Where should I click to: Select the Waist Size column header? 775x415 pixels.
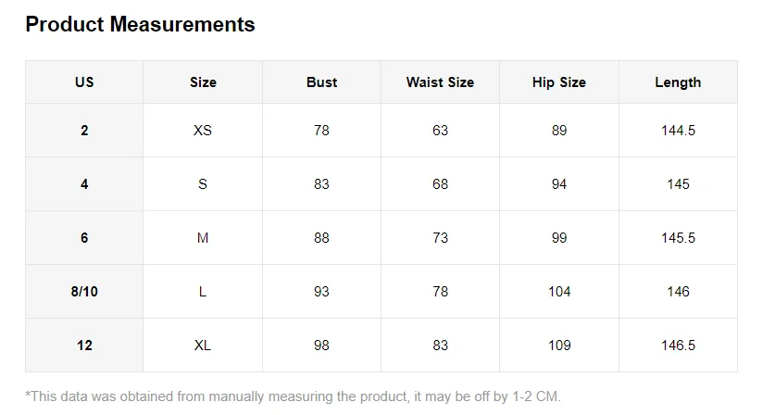click(441, 82)
